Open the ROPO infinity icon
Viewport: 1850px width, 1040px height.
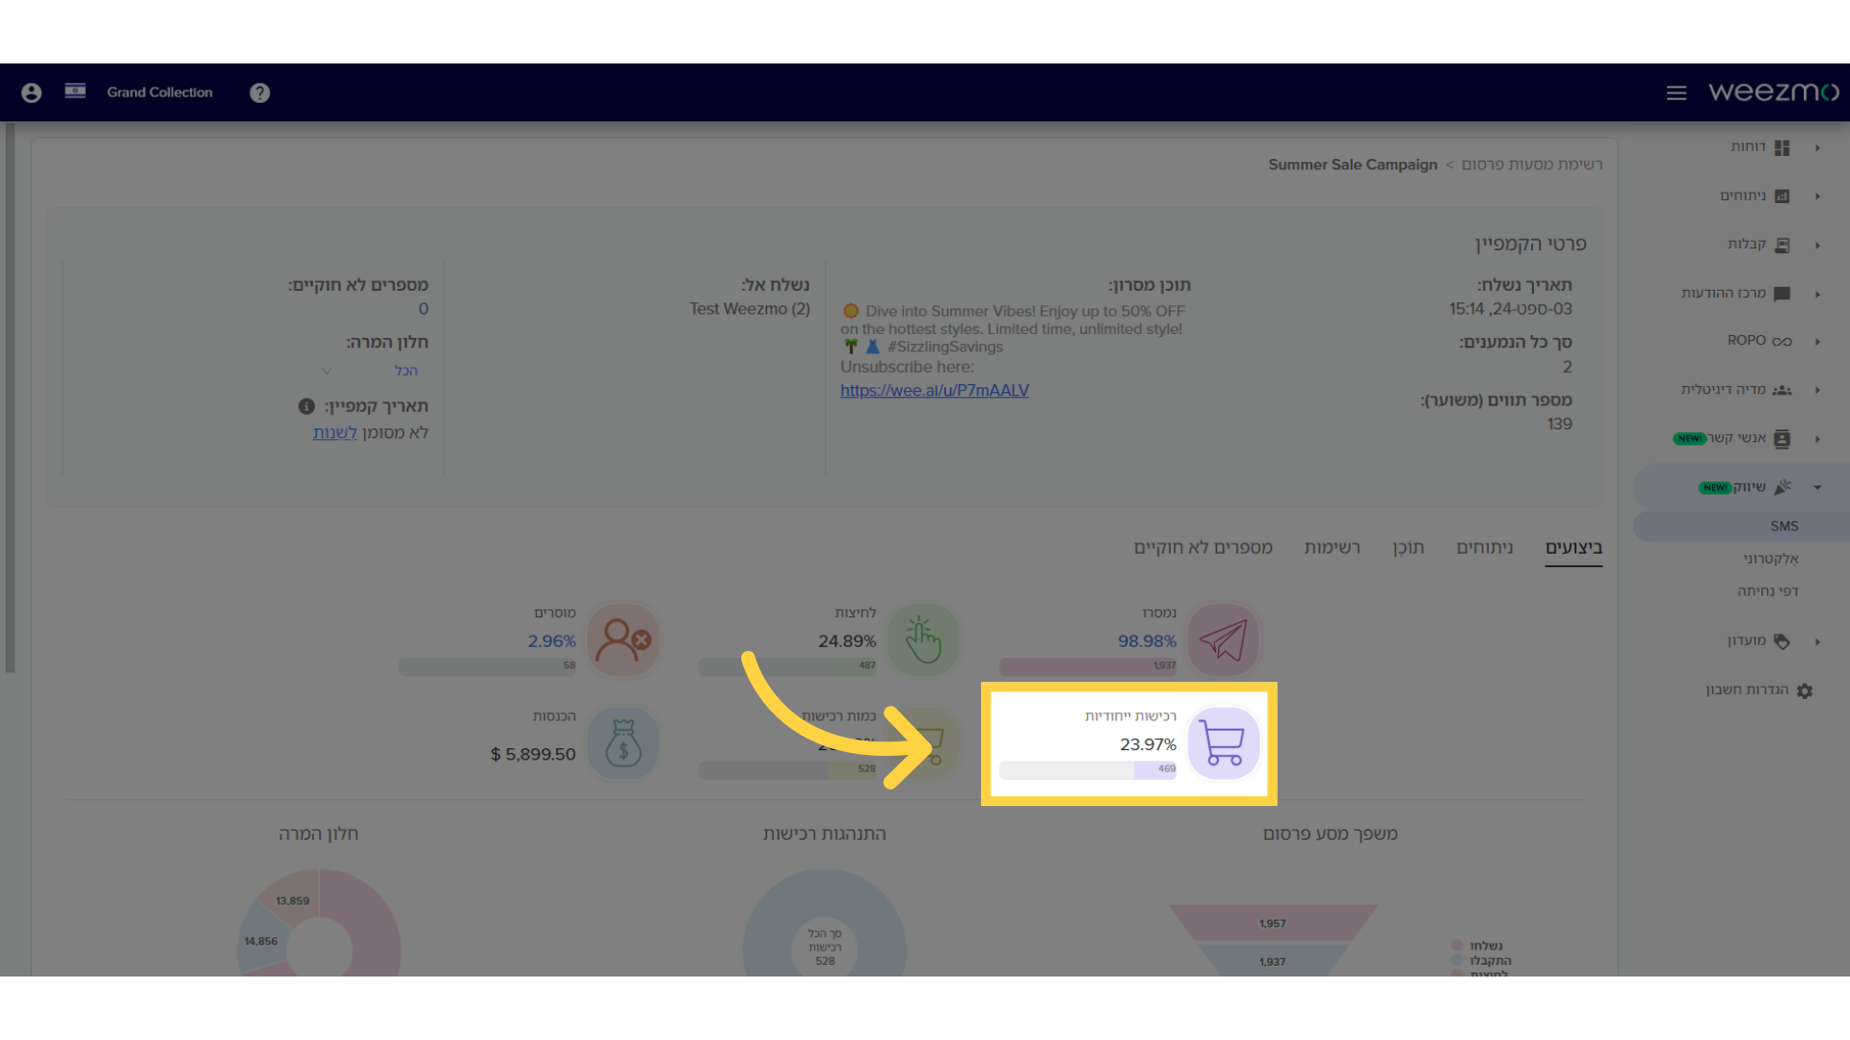click(x=1782, y=342)
